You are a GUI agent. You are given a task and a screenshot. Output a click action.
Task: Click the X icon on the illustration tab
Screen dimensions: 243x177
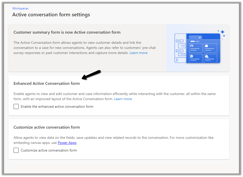pos(200,37)
